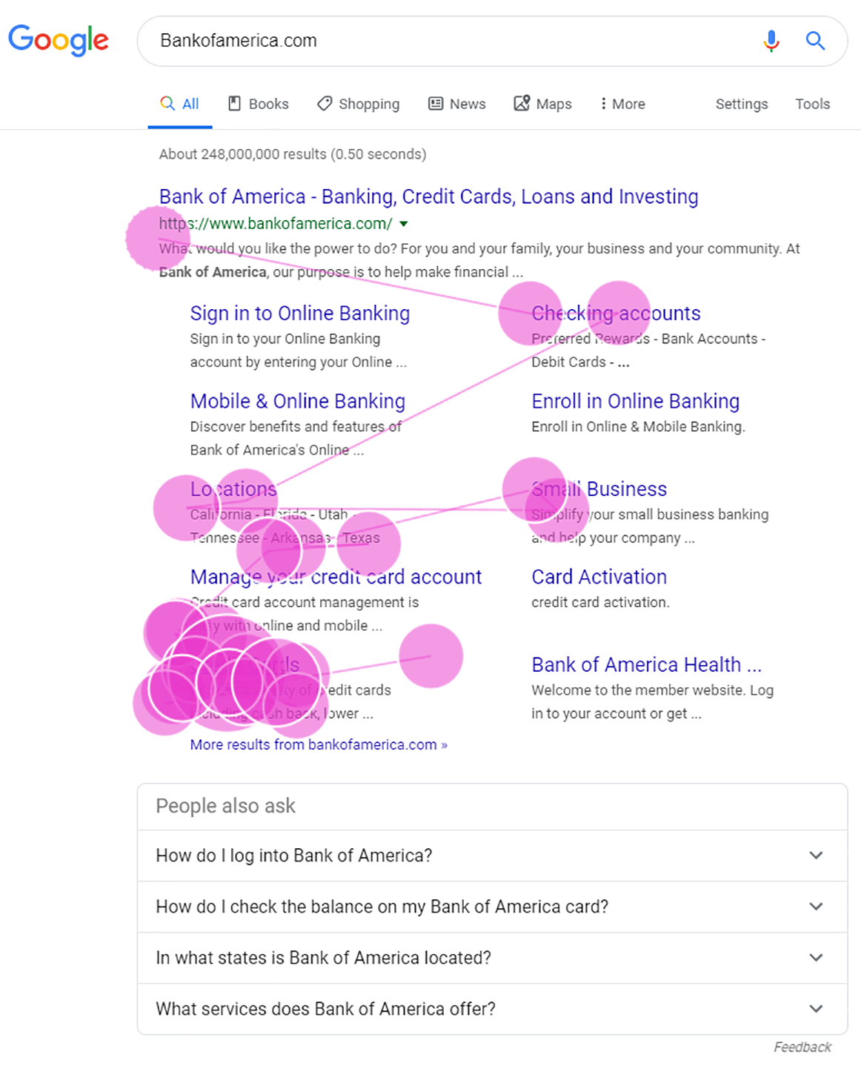Expand 'What services does Bank of America offer?'

(816, 1009)
